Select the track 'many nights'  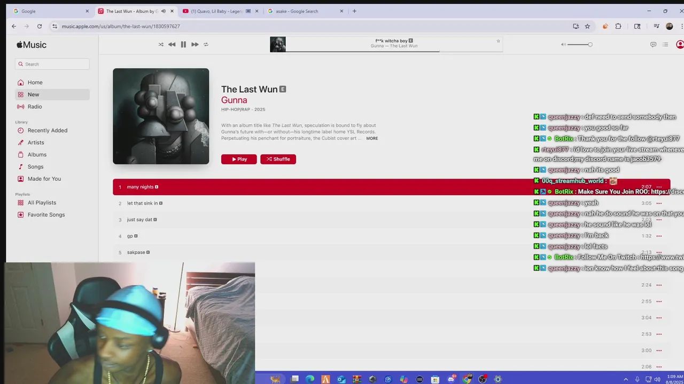pyautogui.click(x=391, y=187)
